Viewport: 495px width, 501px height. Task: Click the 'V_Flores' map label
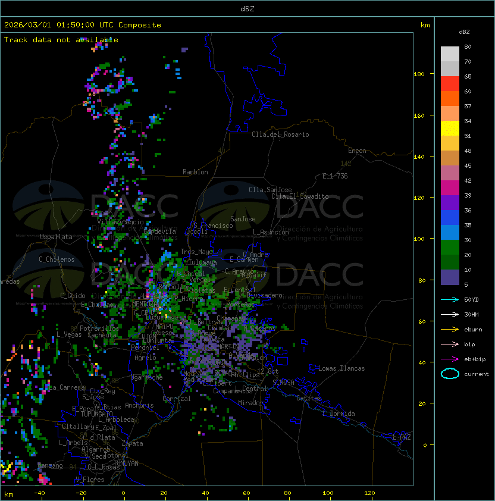90,480
